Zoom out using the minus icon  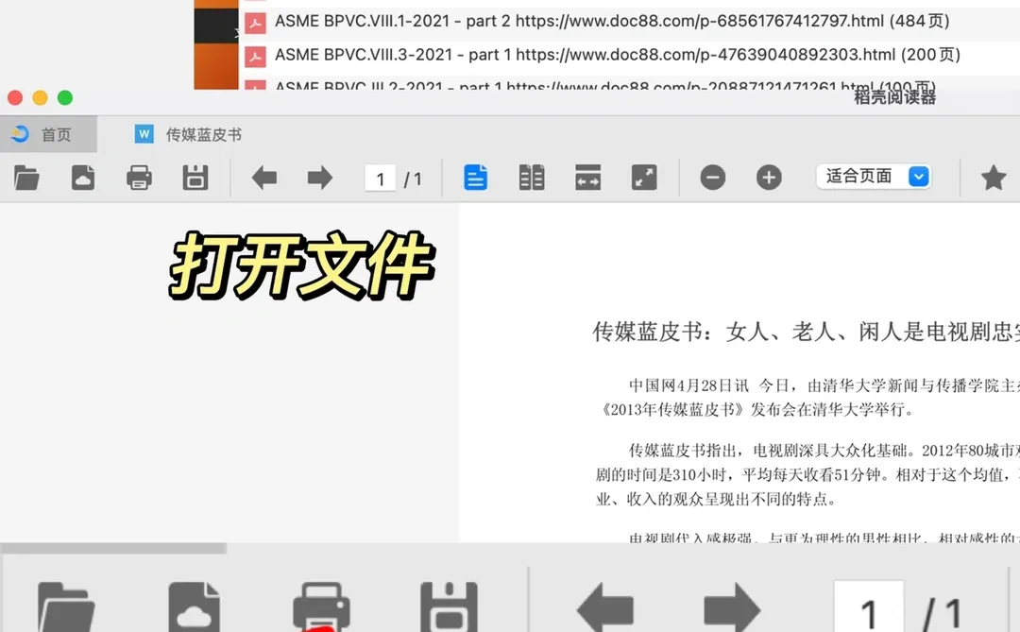713,177
